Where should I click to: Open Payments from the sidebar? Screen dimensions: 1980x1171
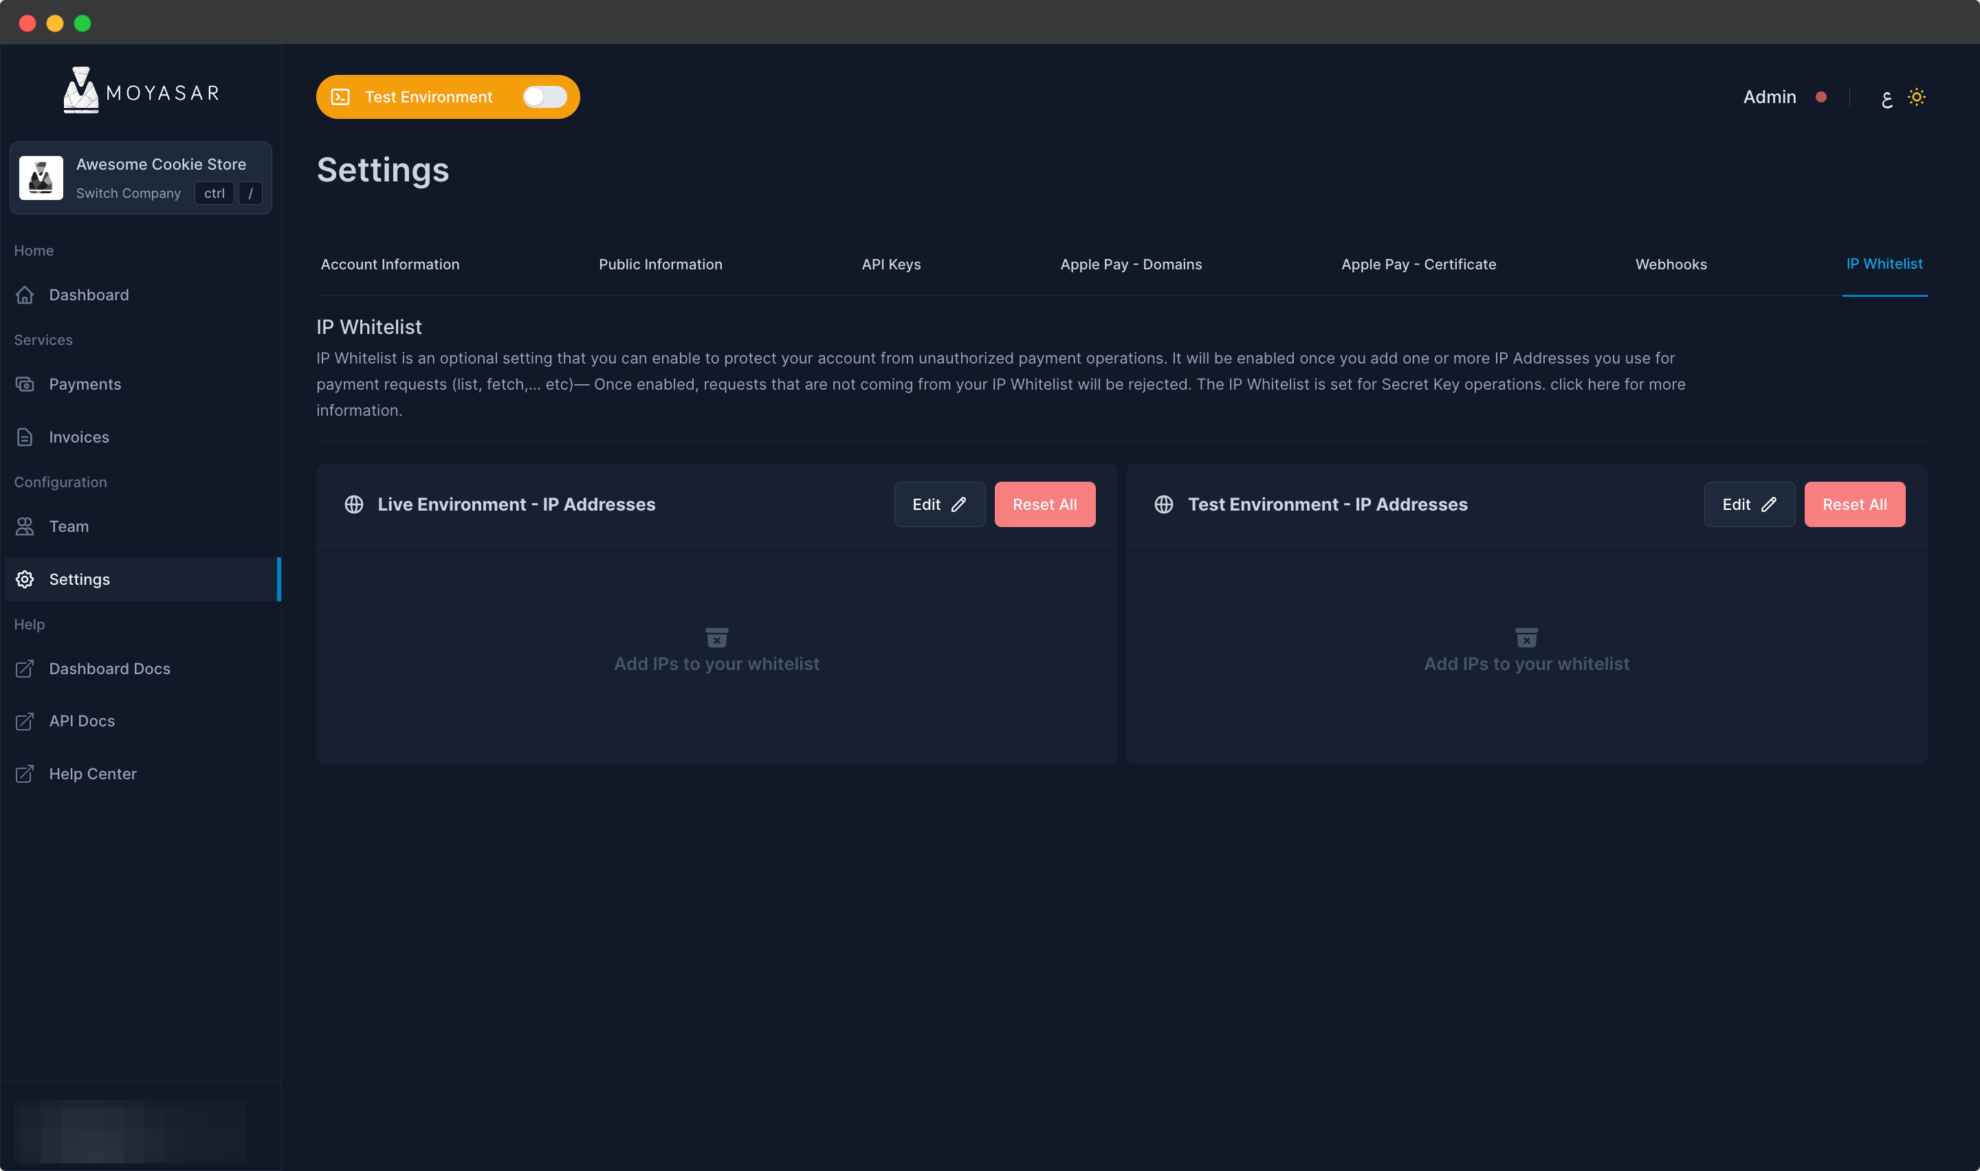(x=85, y=384)
